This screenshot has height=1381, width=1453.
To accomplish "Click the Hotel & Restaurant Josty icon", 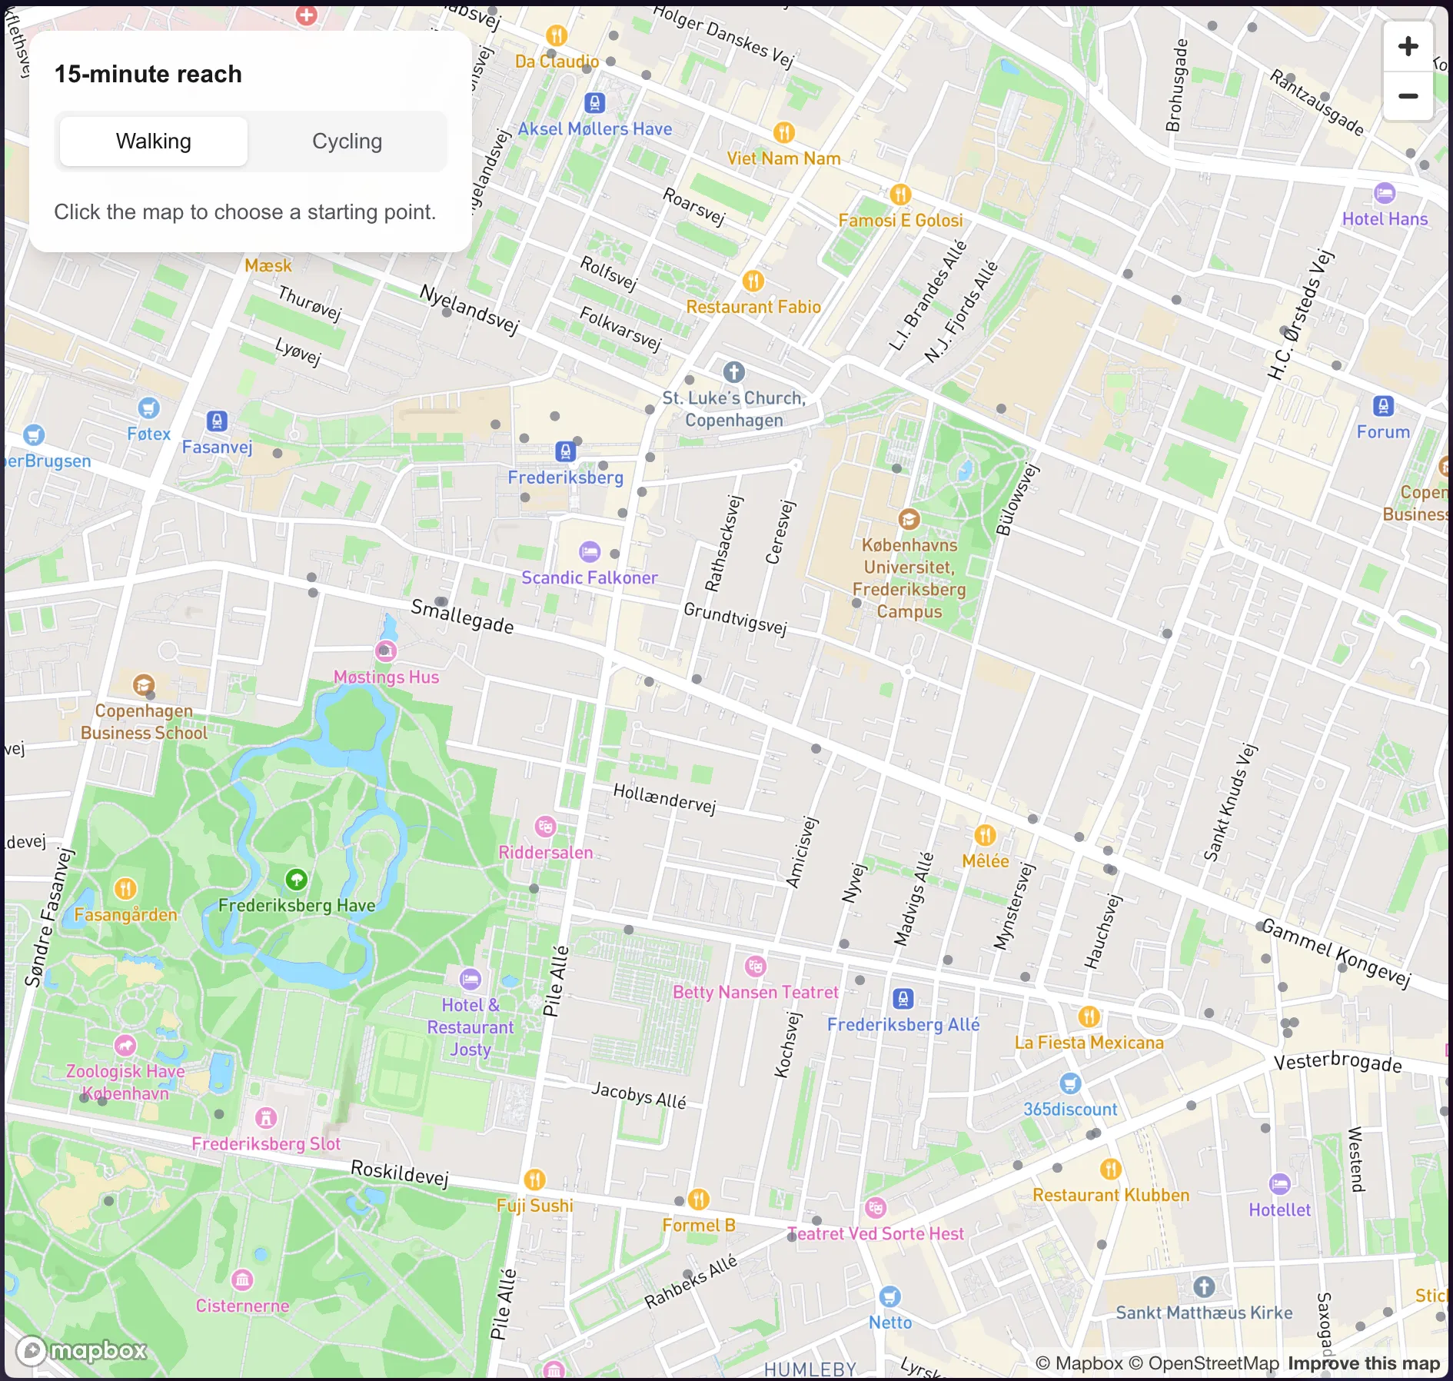I will pyautogui.click(x=470, y=979).
